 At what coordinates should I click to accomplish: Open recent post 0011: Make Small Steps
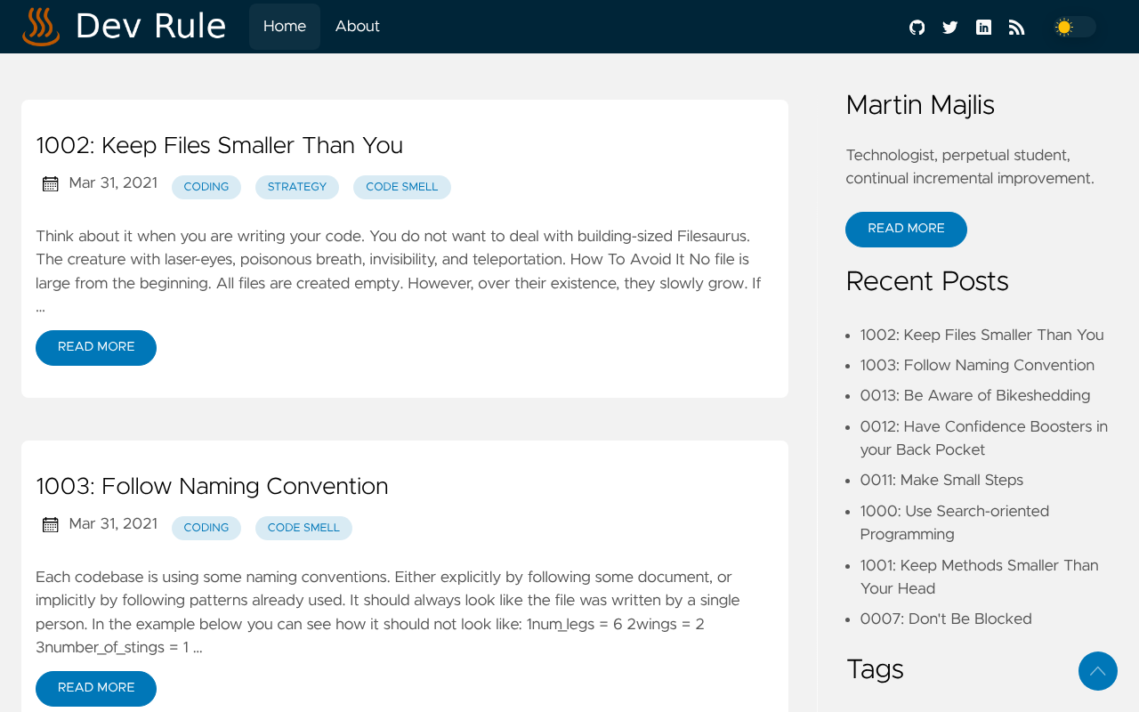click(941, 481)
